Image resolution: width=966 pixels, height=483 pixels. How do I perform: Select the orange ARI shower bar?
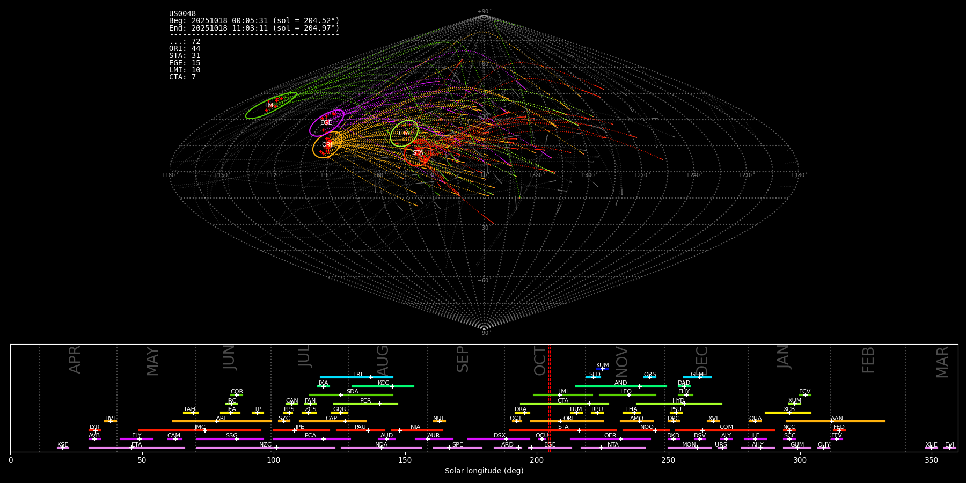(222, 421)
